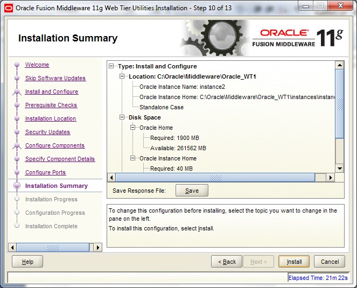Close the installer window

pyautogui.click(x=340, y=6)
